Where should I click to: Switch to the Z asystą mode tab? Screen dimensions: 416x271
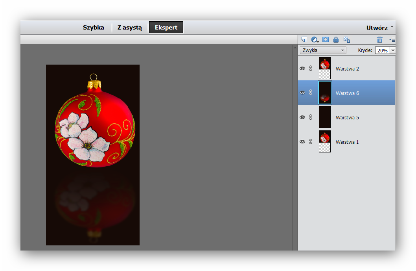(x=129, y=27)
